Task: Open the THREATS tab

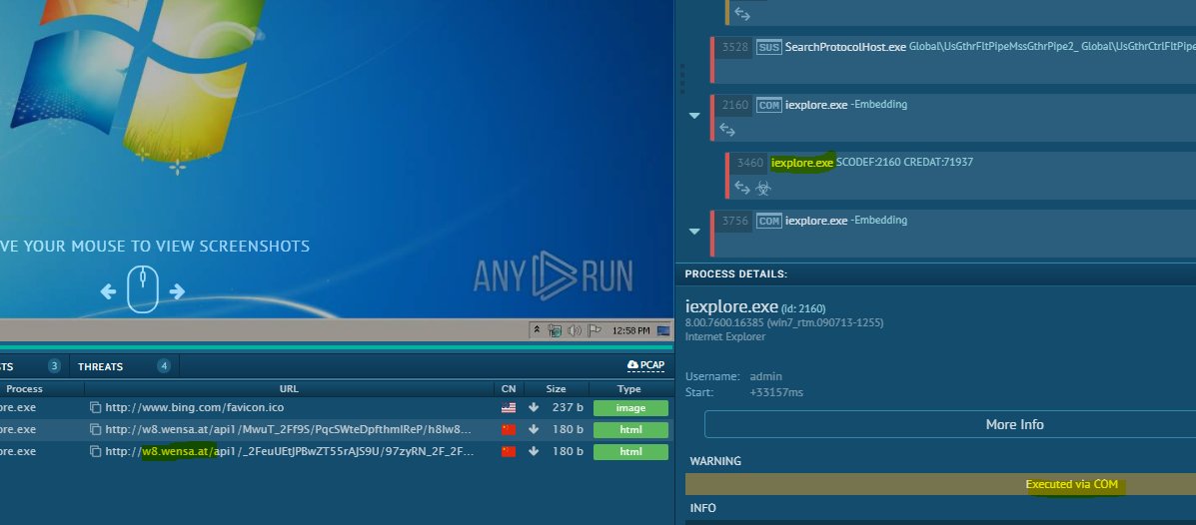Action: (101, 366)
